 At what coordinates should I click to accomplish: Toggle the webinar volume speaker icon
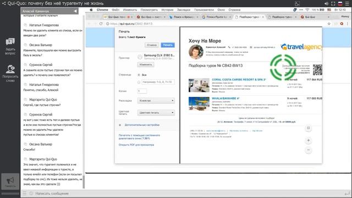point(326,4)
